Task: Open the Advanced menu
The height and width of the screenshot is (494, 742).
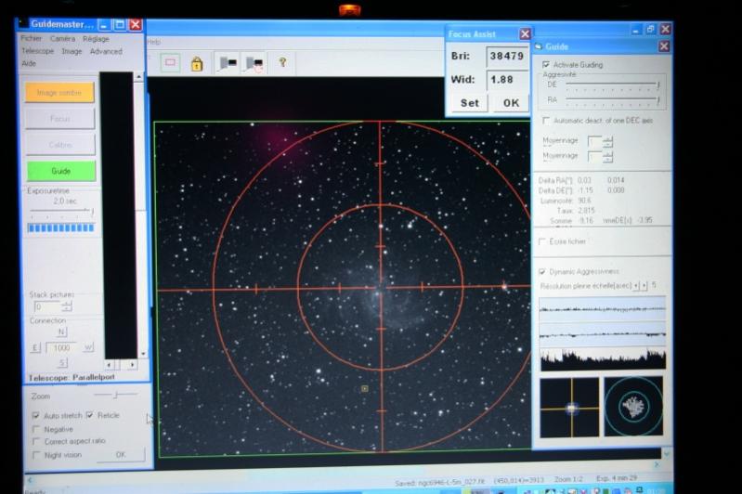Action: point(106,51)
